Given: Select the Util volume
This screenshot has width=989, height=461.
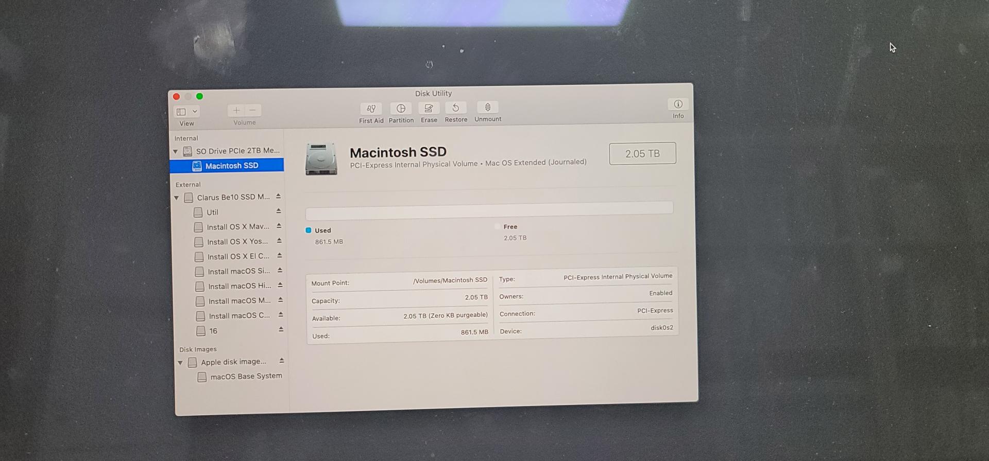Looking at the screenshot, I should coord(206,212).
